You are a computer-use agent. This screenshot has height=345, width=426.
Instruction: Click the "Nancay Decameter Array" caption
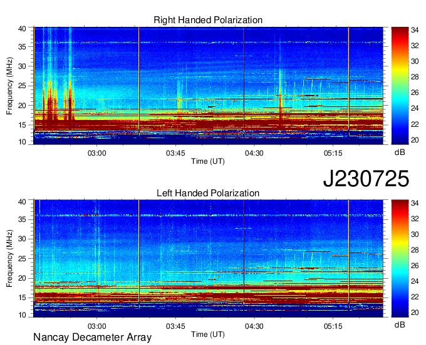(x=92, y=337)
